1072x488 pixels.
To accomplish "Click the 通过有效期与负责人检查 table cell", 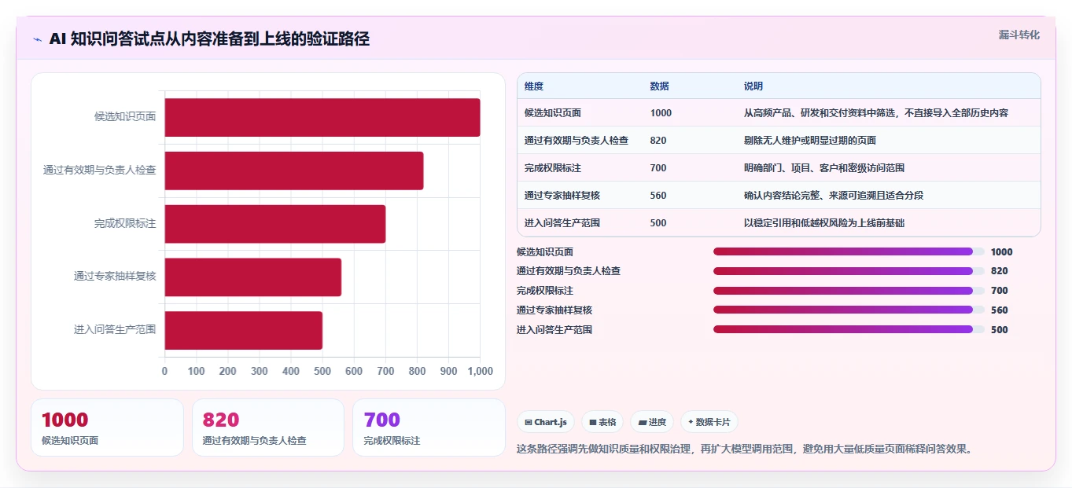I will [577, 141].
